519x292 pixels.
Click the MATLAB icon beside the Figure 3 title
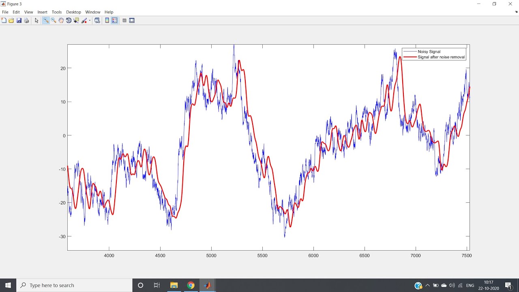tap(3, 4)
